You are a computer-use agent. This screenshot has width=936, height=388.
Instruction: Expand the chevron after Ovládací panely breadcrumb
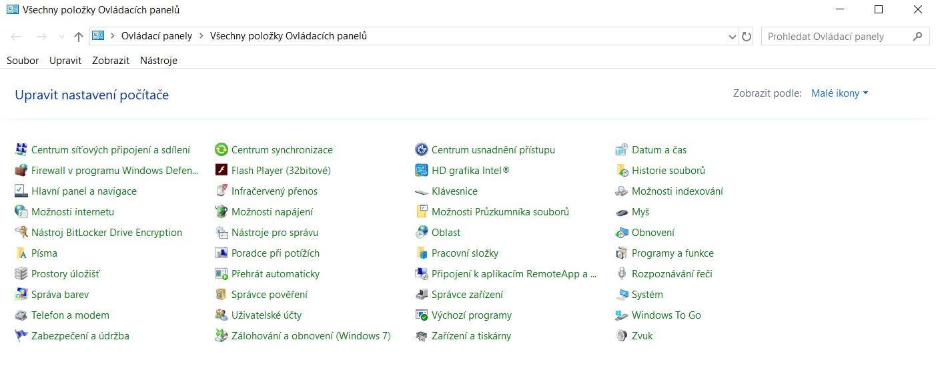201,36
